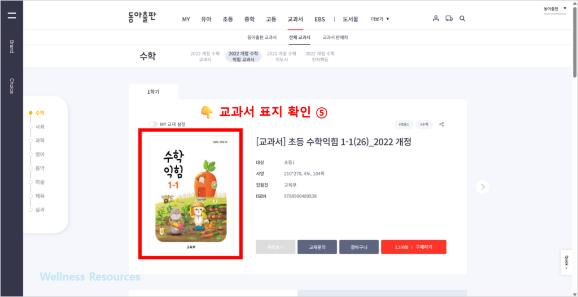Switch to the 동아출판 교과서 sub-tab
The width and height of the screenshot is (578, 297).
pos(262,38)
